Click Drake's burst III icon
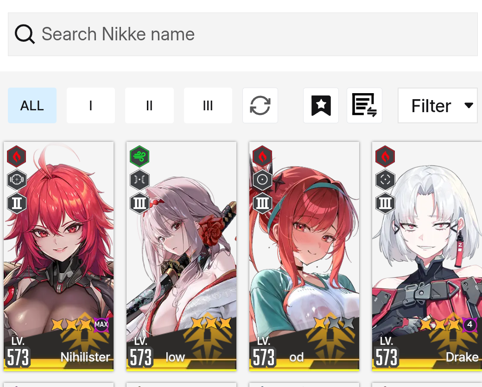 (x=385, y=203)
